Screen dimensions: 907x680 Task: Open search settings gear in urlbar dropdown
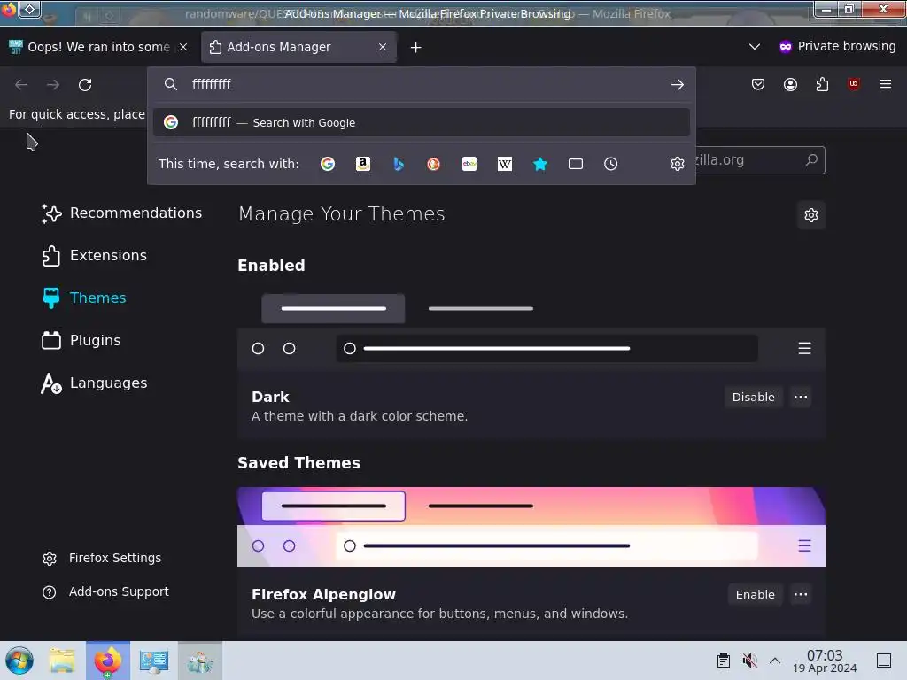[678, 164]
